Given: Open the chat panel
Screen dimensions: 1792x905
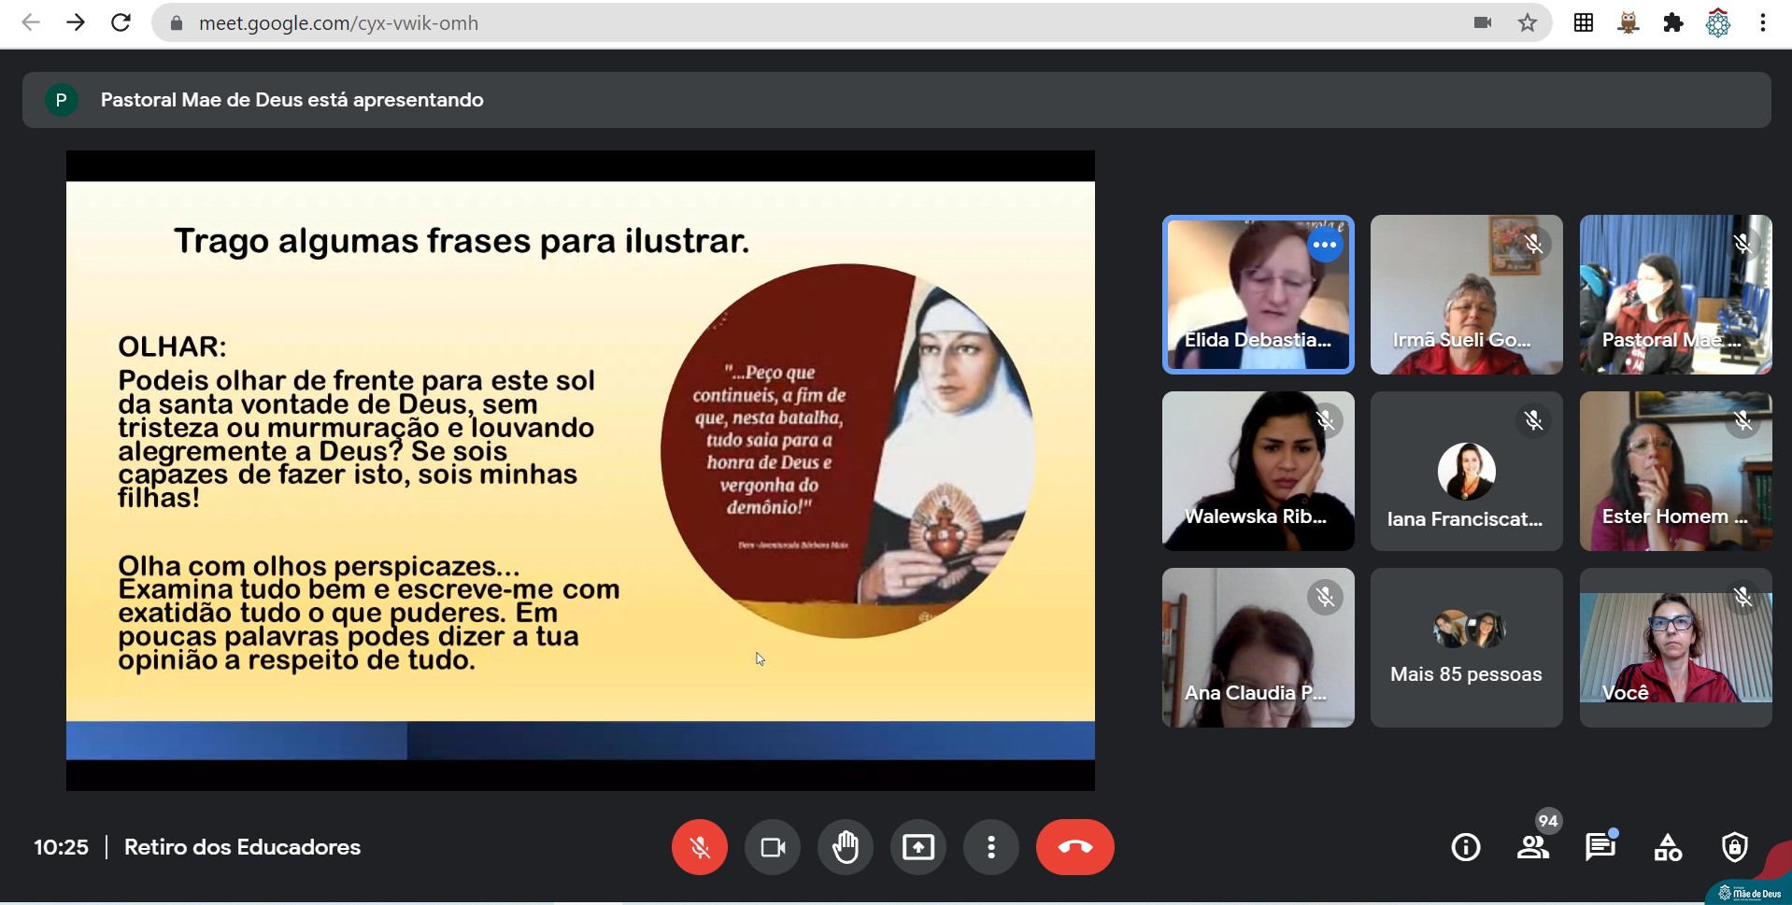Looking at the screenshot, I should [x=1600, y=847].
